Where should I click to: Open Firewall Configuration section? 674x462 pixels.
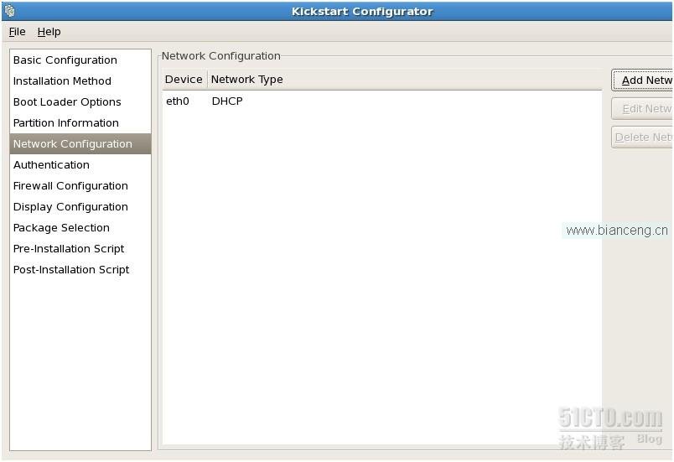tap(80, 186)
